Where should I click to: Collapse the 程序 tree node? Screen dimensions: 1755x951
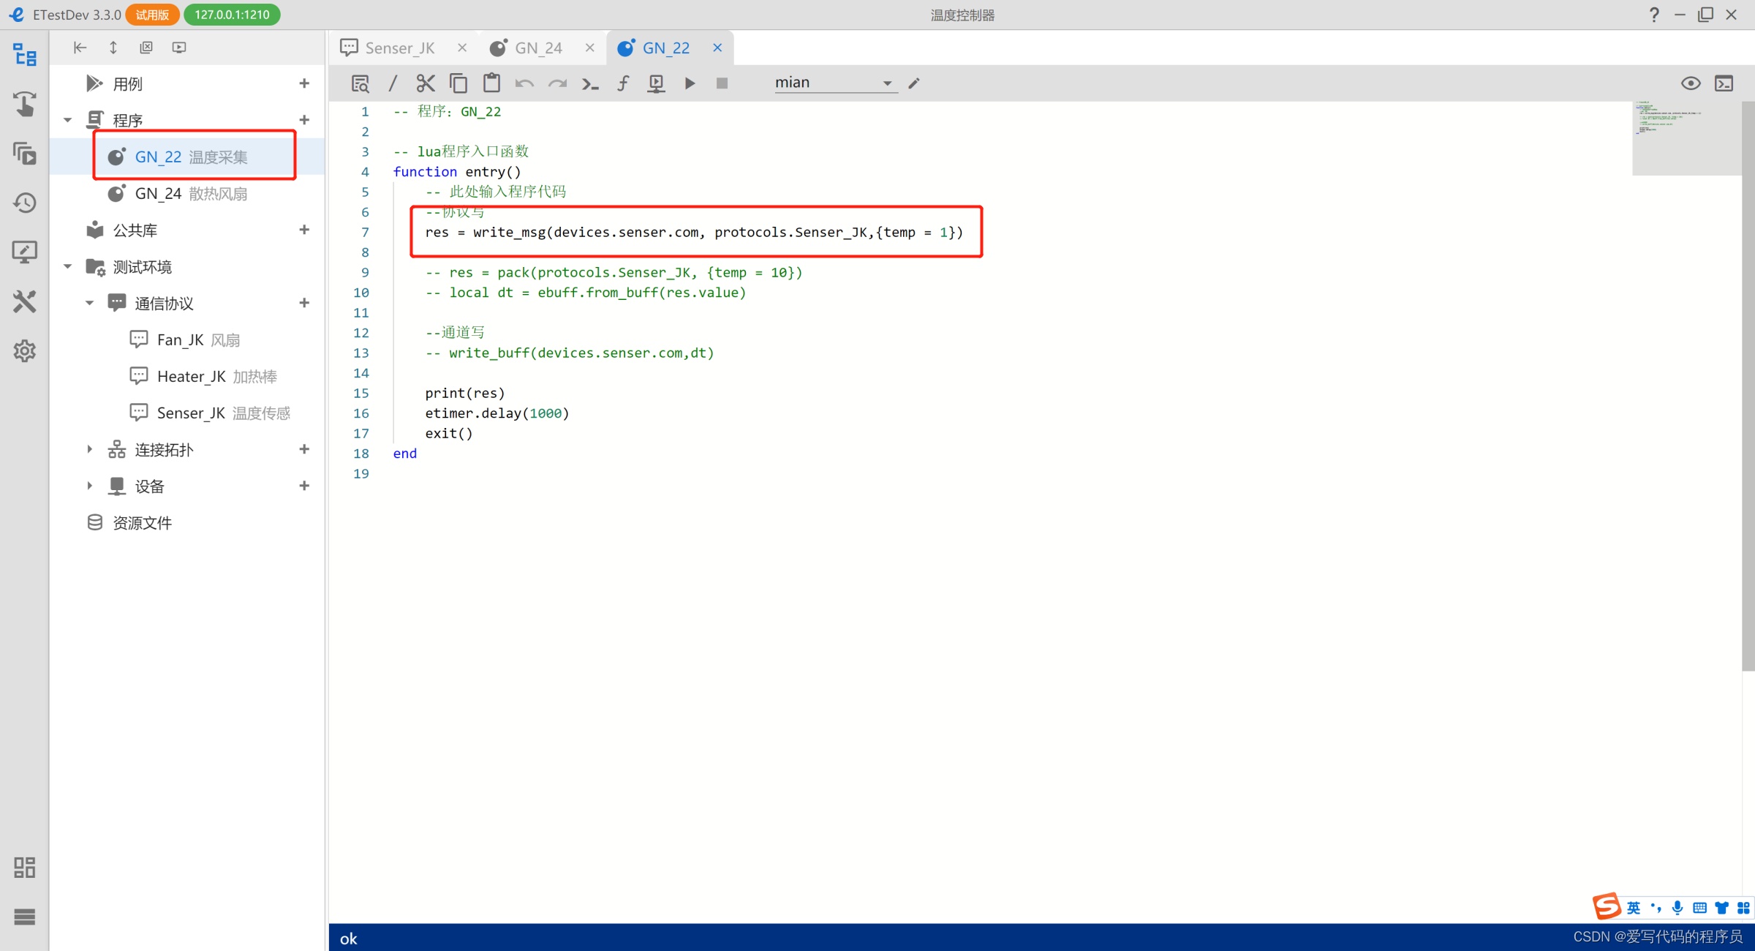pos(67,119)
